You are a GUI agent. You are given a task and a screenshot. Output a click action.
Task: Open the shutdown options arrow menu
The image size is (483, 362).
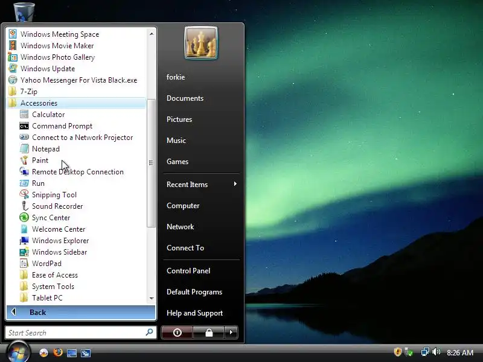click(x=231, y=332)
